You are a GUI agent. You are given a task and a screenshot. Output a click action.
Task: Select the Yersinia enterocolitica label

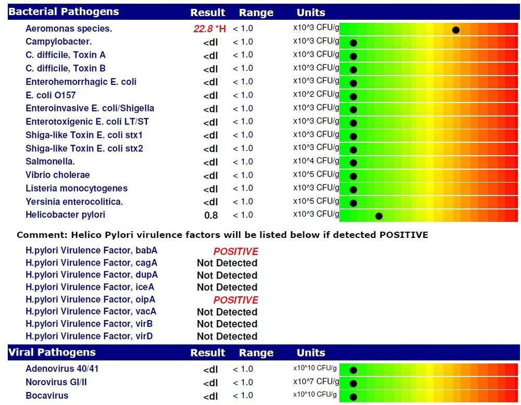(x=74, y=202)
